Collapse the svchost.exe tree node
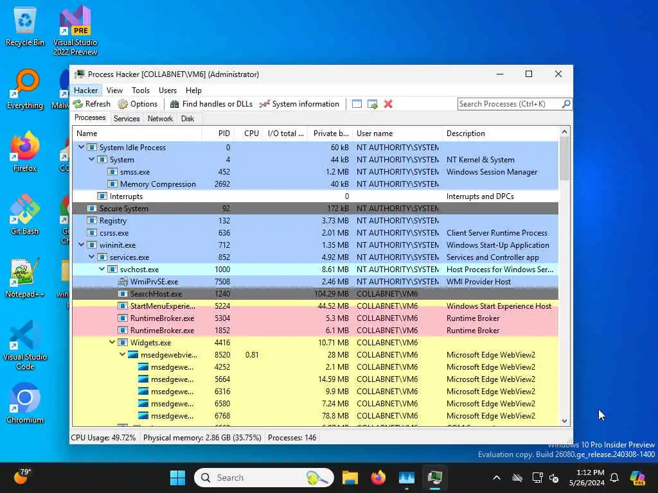Image resolution: width=658 pixels, height=493 pixels. (x=102, y=269)
